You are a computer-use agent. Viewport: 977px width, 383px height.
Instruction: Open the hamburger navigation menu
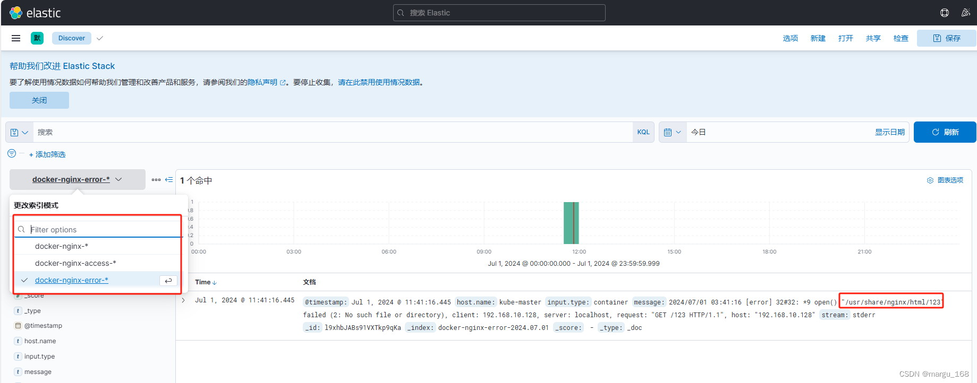pyautogui.click(x=16, y=38)
